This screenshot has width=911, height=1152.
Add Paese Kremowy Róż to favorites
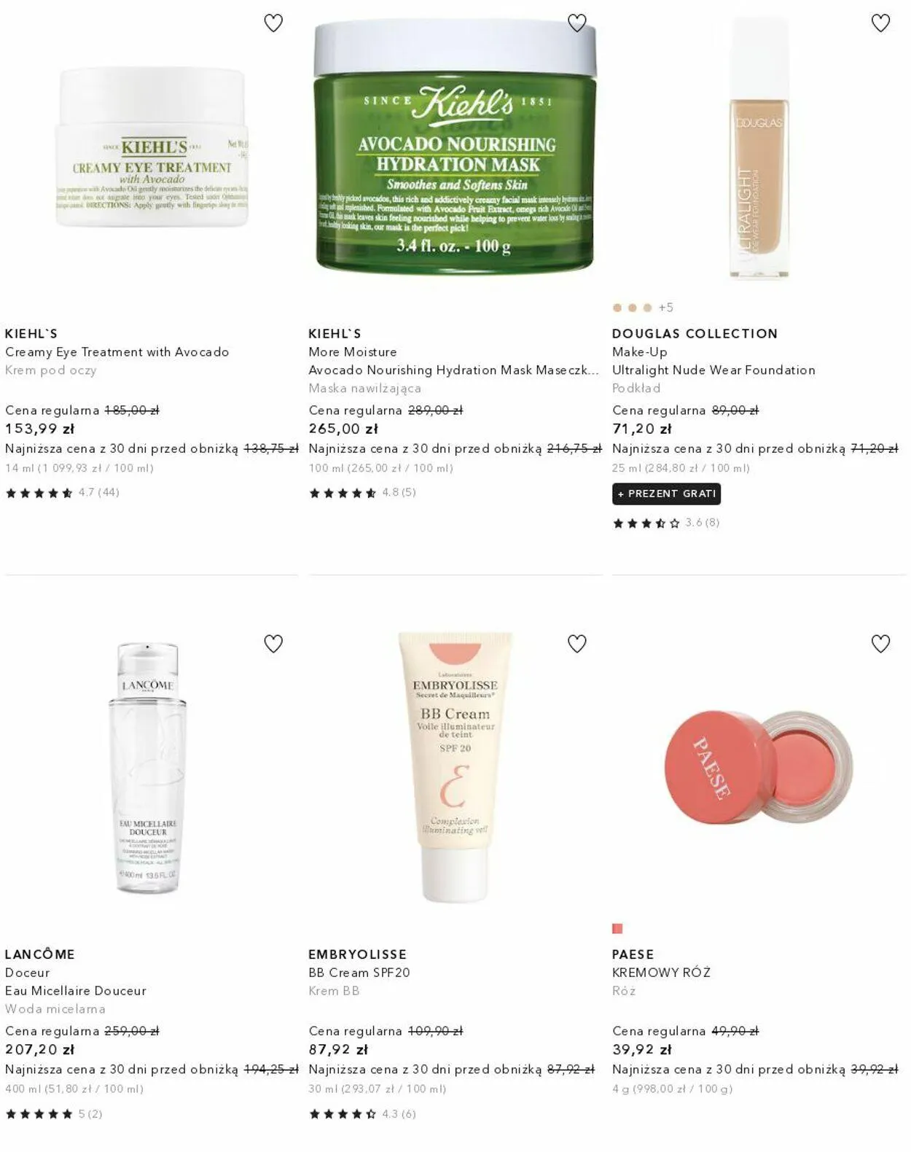(880, 644)
